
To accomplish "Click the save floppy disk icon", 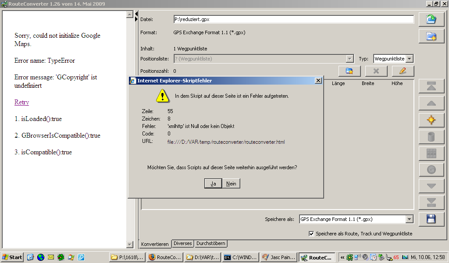I will pyautogui.click(x=431, y=219).
